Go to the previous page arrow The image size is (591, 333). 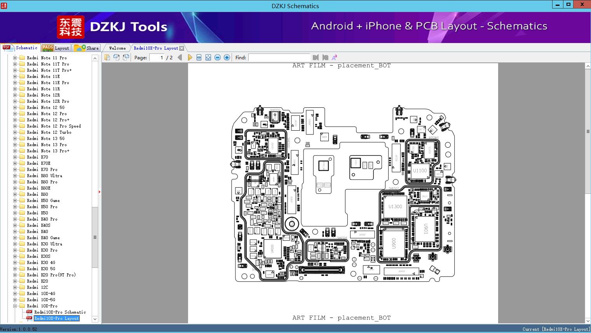pos(180,57)
